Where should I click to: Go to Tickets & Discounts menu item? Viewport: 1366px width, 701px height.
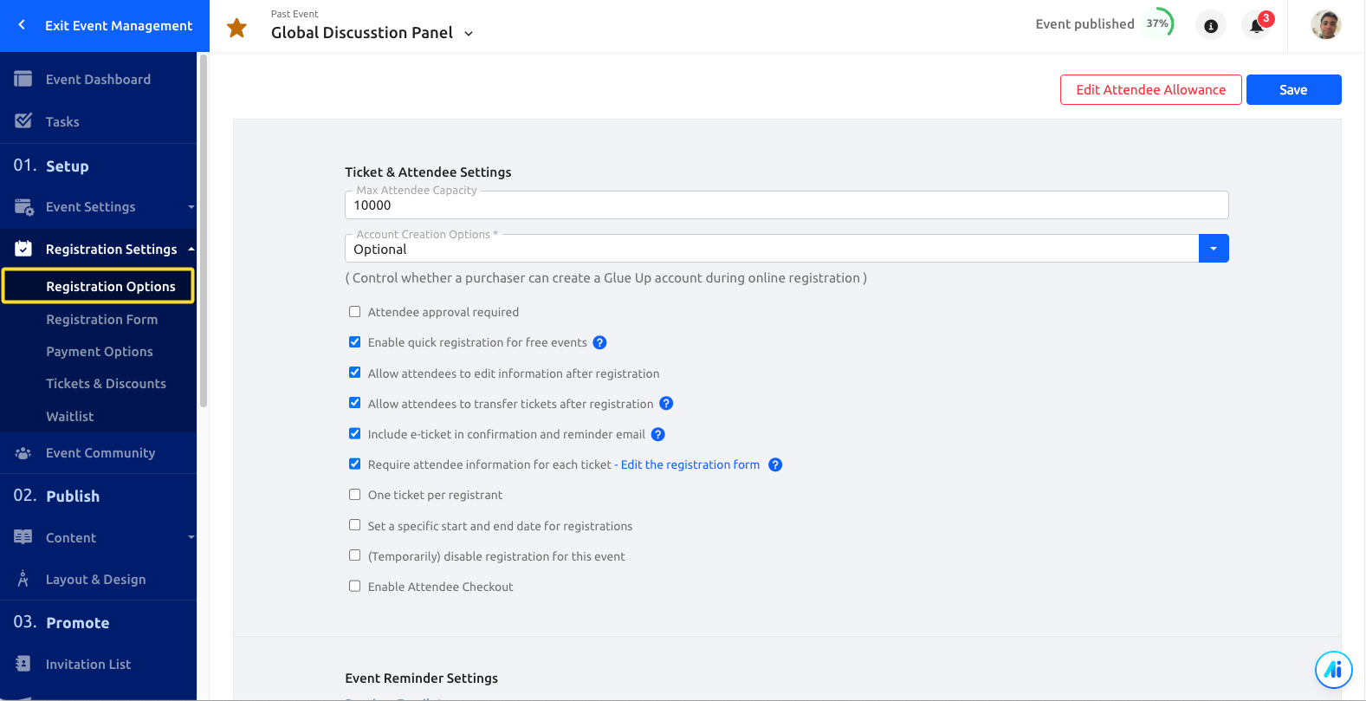[106, 384]
